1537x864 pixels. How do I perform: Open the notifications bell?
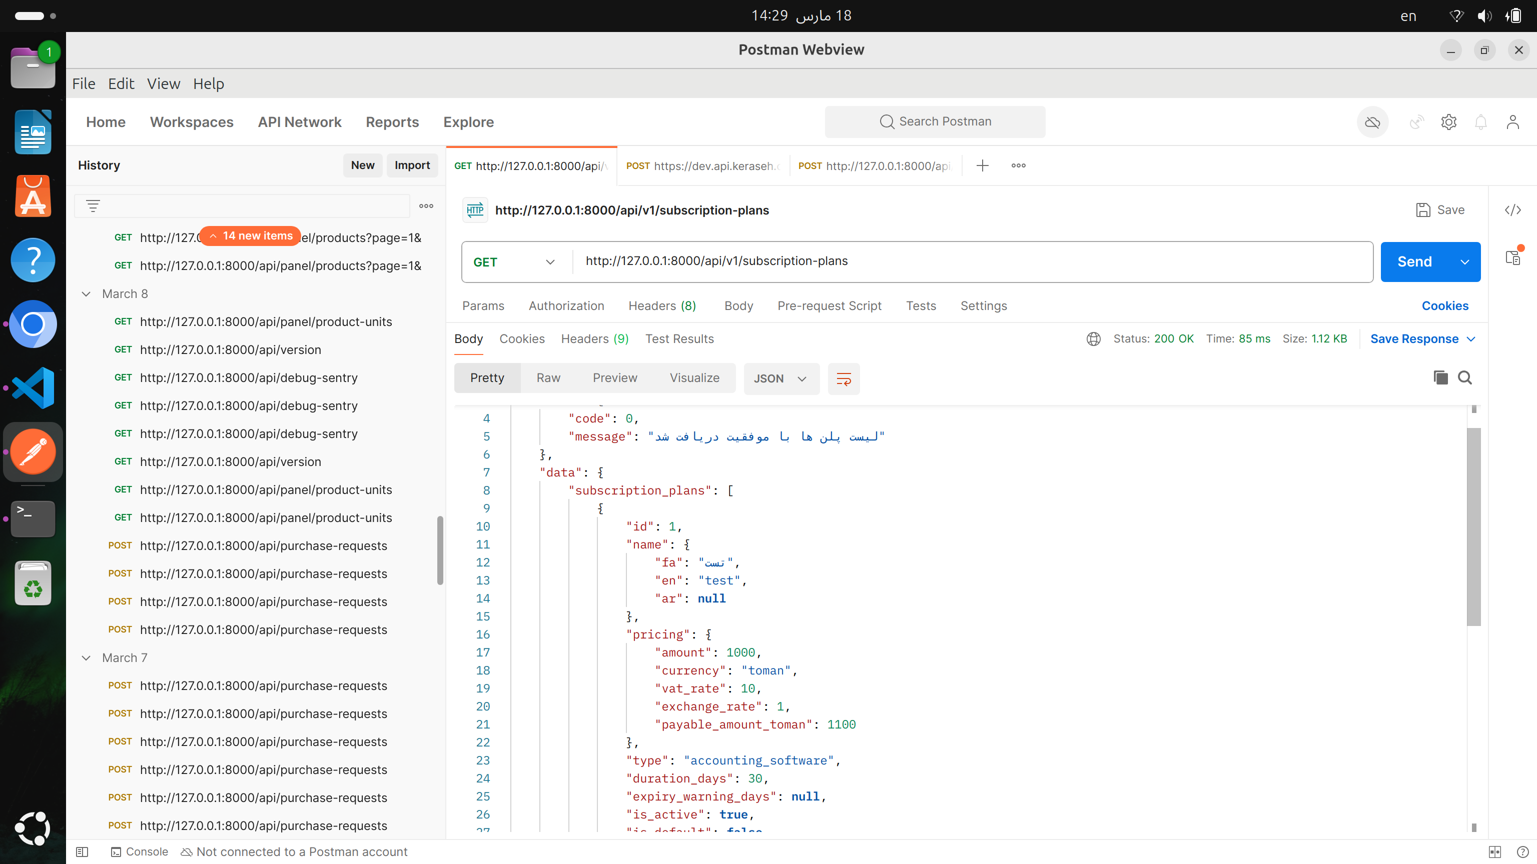[x=1481, y=122]
